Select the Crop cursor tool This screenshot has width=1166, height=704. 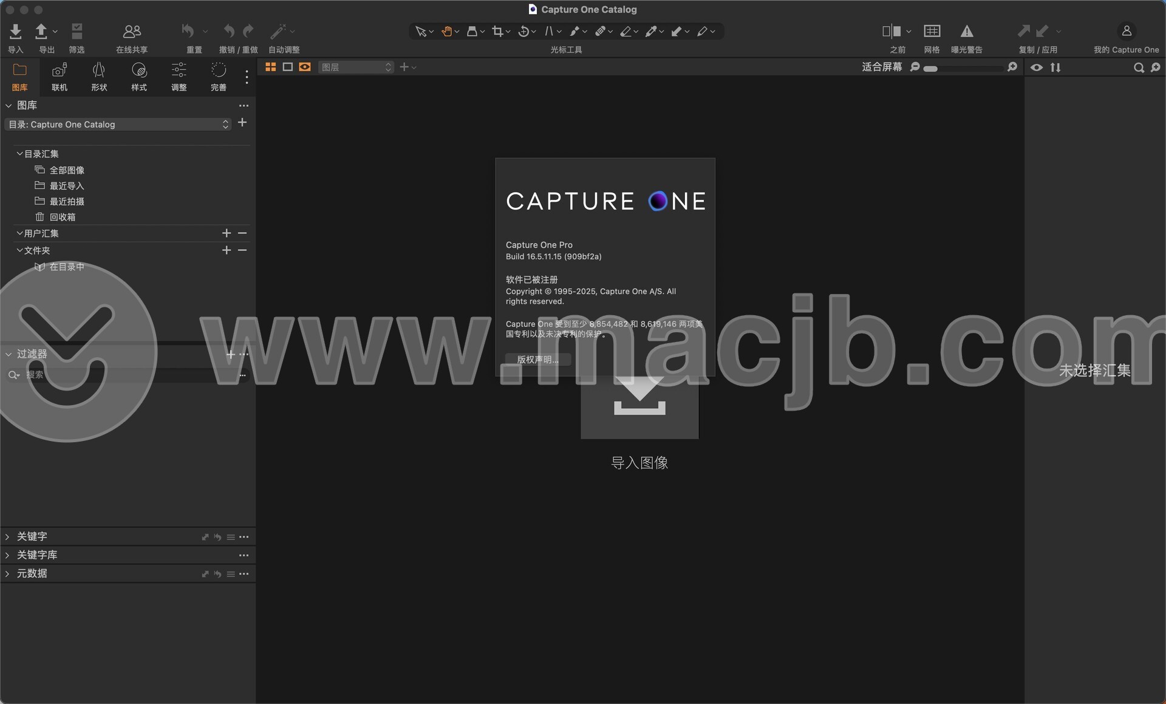[498, 31]
